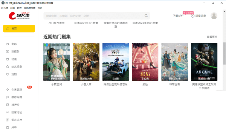Click the pink promo tag above 观看记录
This screenshot has height=137, width=226.
(188, 13)
